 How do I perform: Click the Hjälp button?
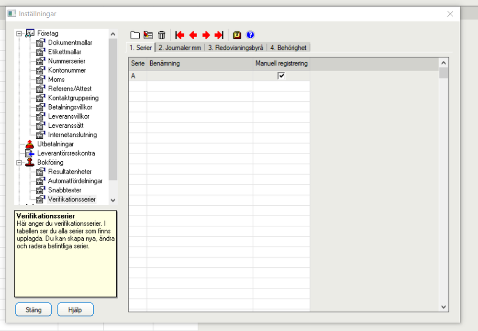coord(75,309)
